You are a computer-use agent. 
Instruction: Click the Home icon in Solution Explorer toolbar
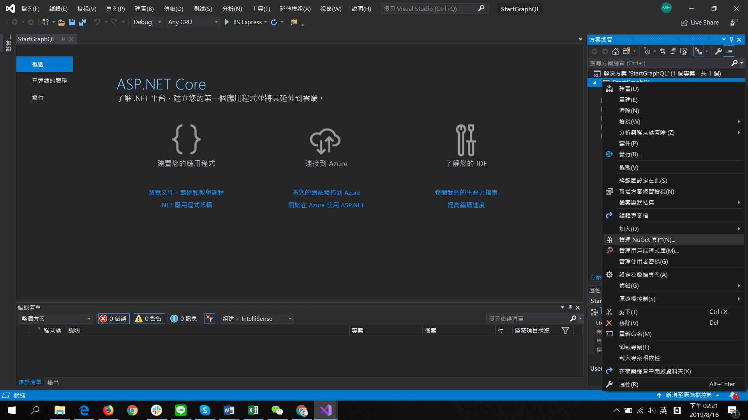coord(615,51)
